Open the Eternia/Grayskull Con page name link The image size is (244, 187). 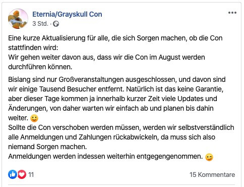coord(67,14)
